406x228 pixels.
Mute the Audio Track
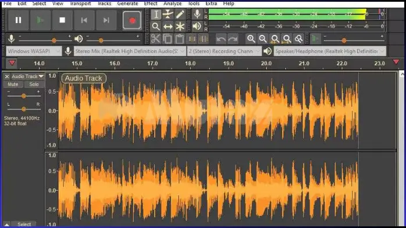click(13, 84)
